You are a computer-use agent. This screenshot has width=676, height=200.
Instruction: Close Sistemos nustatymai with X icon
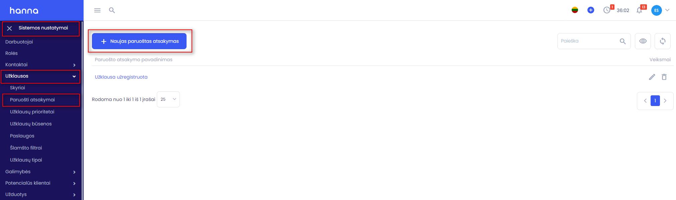point(10,28)
